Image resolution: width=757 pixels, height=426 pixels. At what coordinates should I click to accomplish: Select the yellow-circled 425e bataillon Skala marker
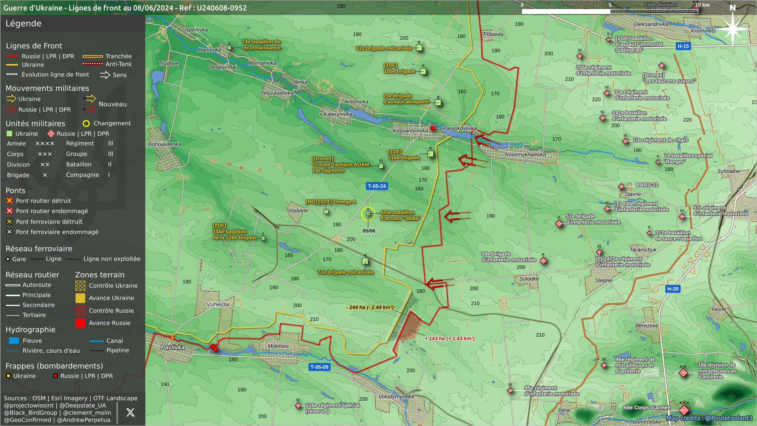368,214
